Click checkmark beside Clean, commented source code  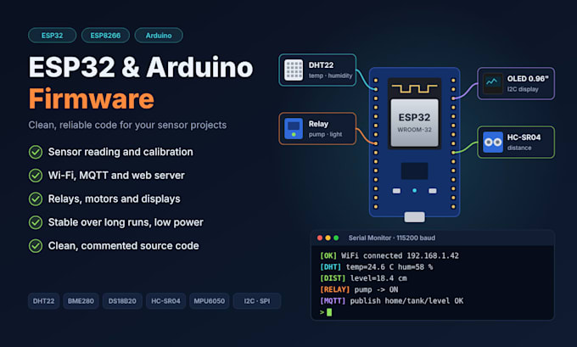(x=36, y=246)
